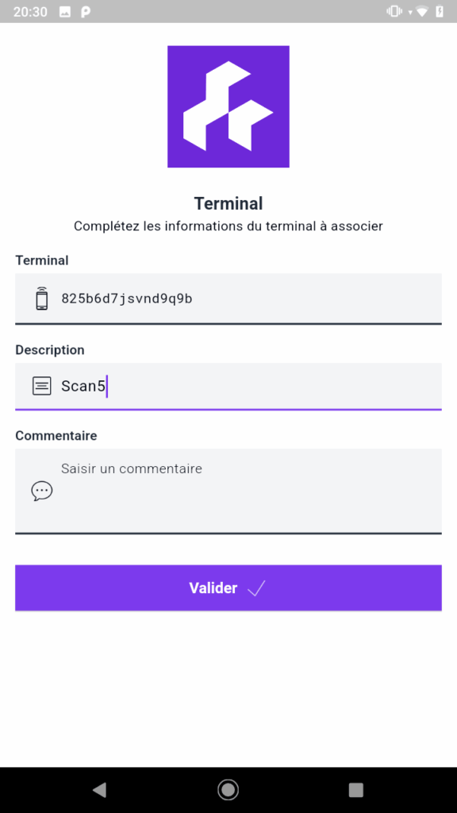Tap the vibrate mode status icon
Image resolution: width=457 pixels, height=813 pixels.
pyautogui.click(x=394, y=11)
